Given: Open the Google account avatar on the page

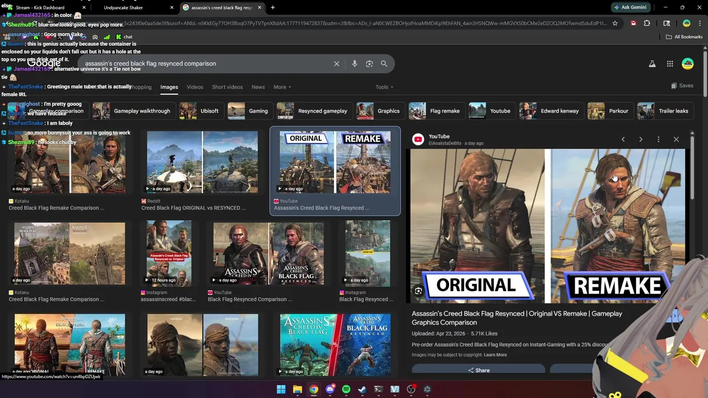Looking at the screenshot, I should [x=688, y=64].
